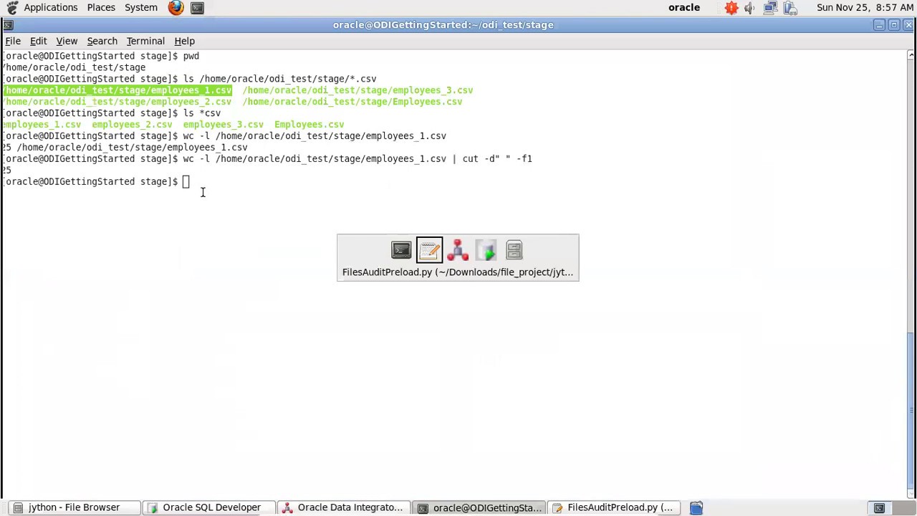Viewport: 917px width, 516px height.
Task: Maximize the terminal window
Action: [894, 25]
